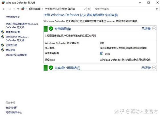Click green shield icon of 专用网络
This screenshot has height=118, width=162.
click(51, 29)
